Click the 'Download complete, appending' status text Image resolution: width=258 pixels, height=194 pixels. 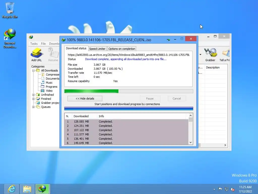tap(126, 59)
